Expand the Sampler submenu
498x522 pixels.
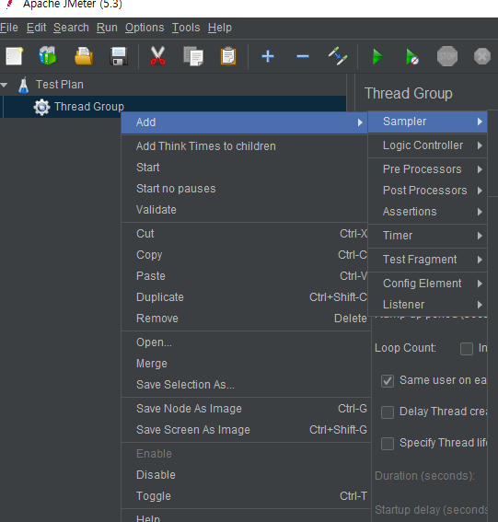click(427, 122)
